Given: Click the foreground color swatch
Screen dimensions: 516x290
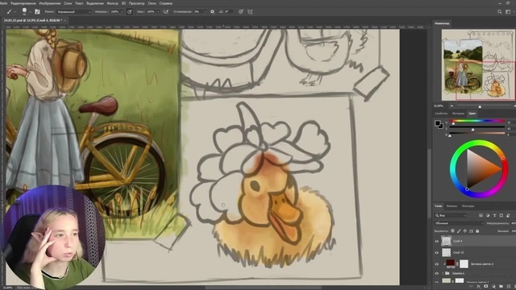Looking at the screenshot, I should (437, 123).
